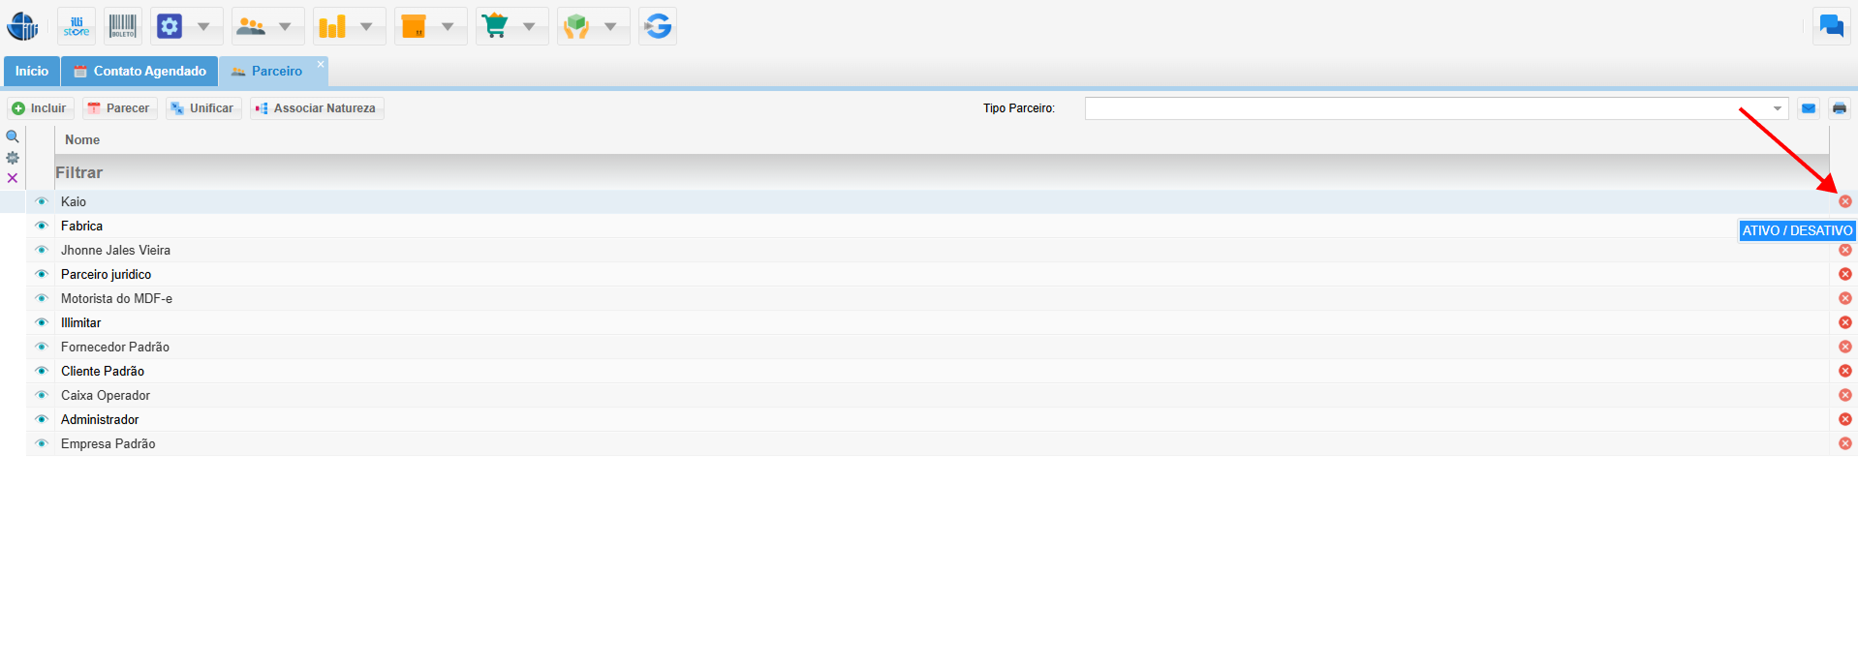The width and height of the screenshot is (1858, 666).
Task: Switch to the Contato Agendado tab
Action: 139,71
